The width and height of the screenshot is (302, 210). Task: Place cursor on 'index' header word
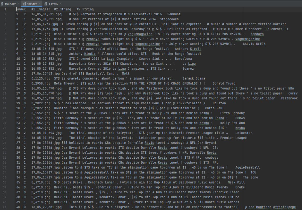21,9
